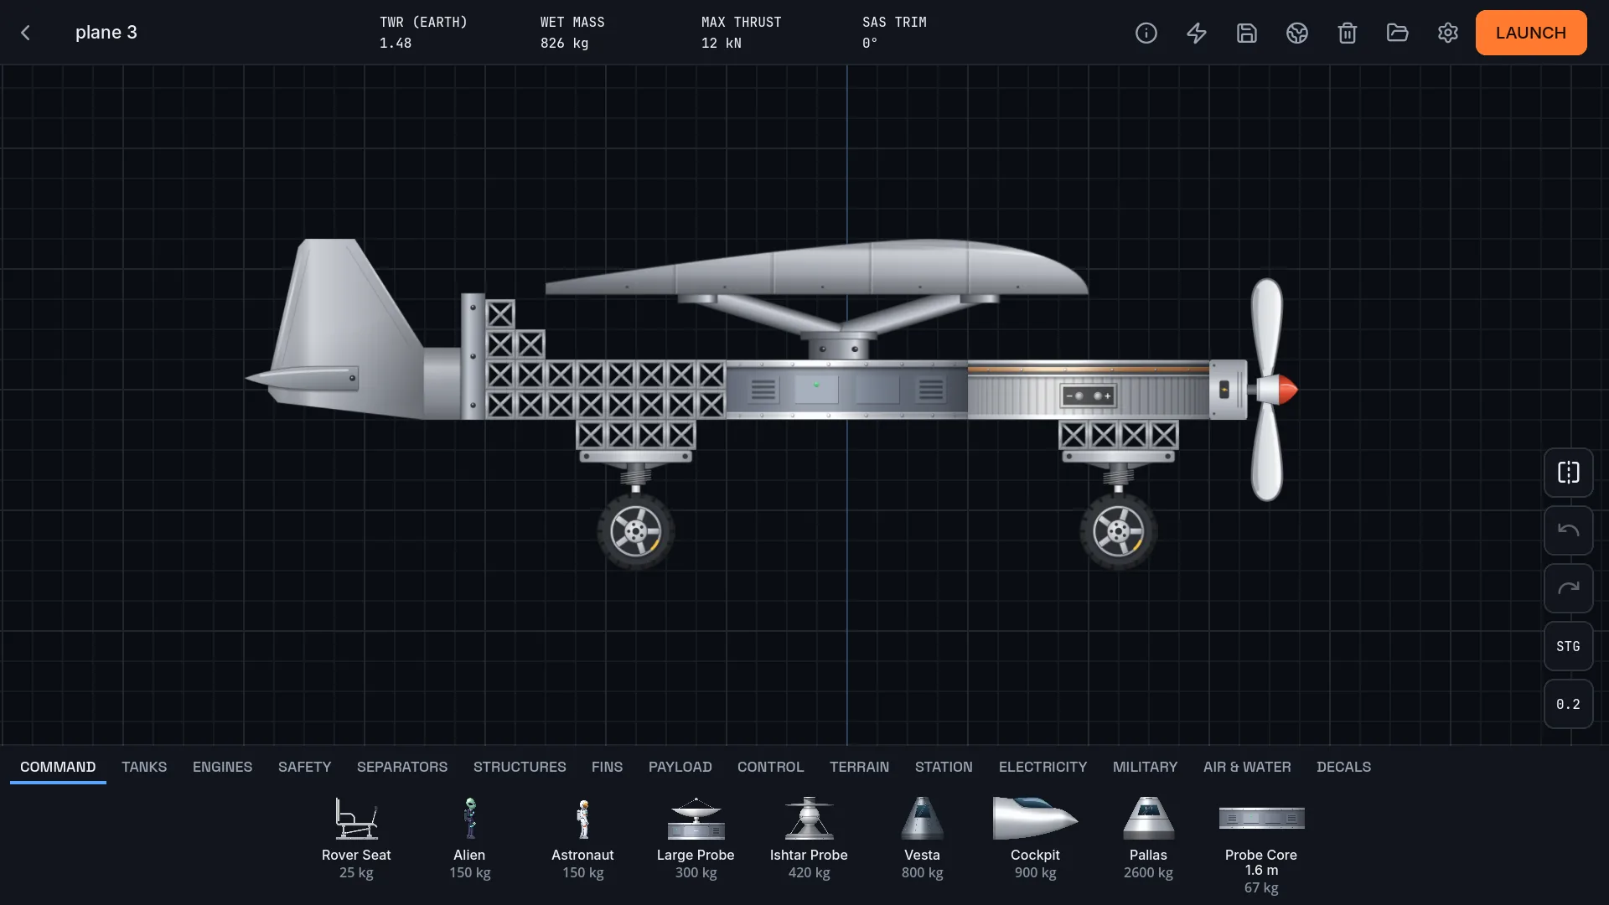The image size is (1609, 905).
Task: Go back using the arrow icon
Action: click(25, 33)
